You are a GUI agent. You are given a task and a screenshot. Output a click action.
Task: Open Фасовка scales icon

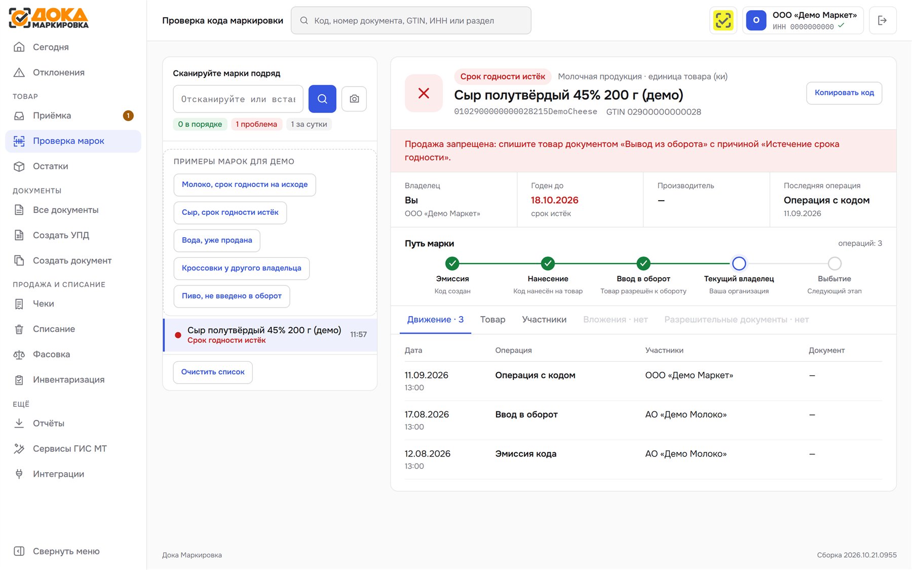pyautogui.click(x=19, y=354)
